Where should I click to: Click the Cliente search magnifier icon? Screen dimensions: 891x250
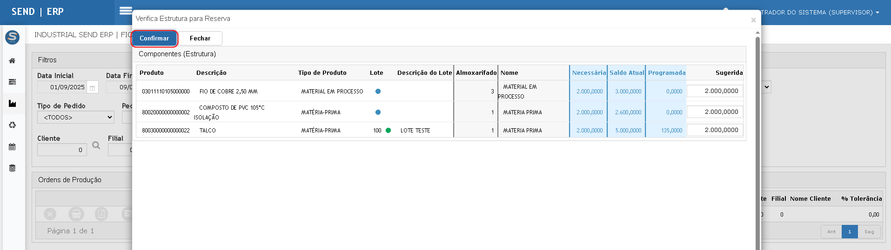tap(96, 145)
